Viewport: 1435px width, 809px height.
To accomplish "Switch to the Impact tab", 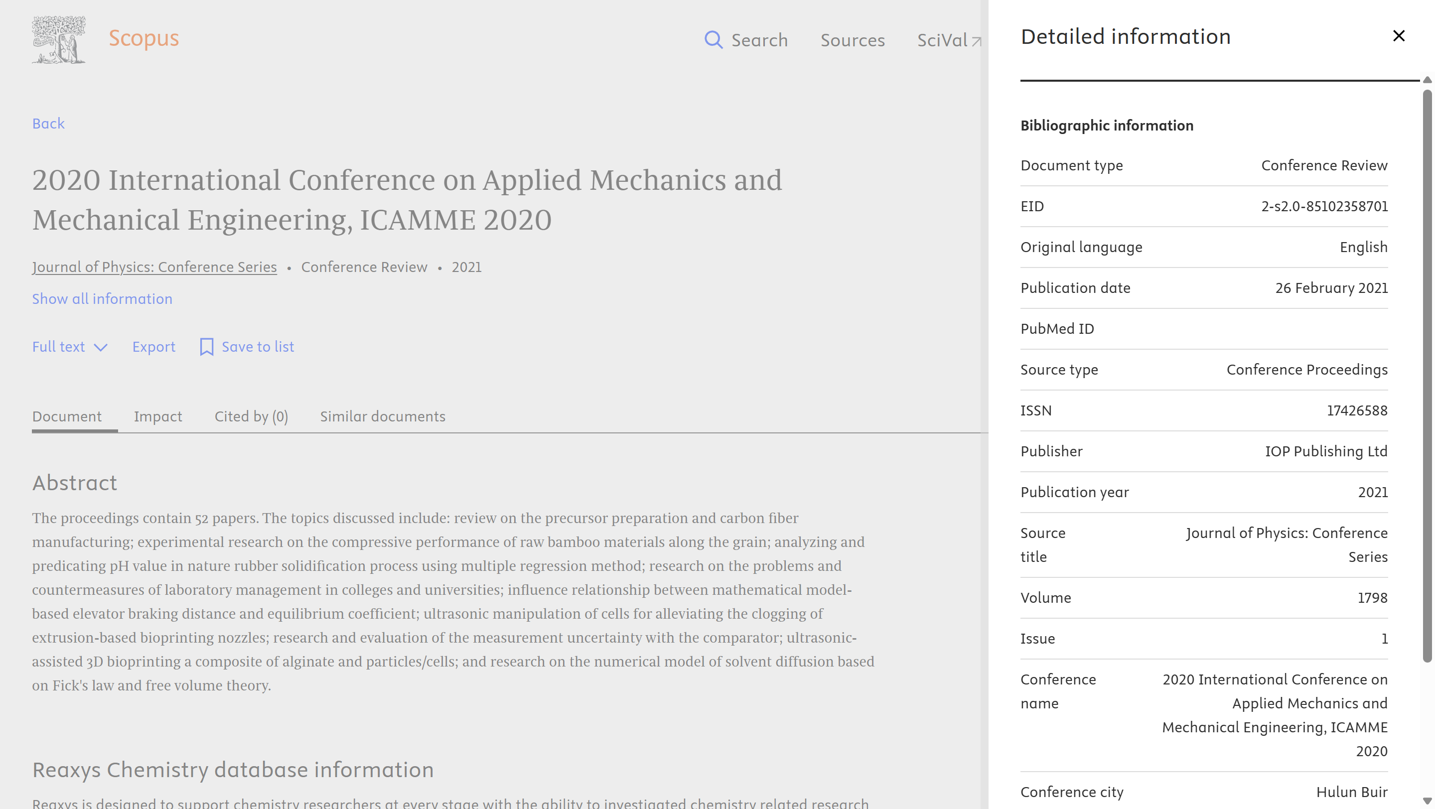I will [x=157, y=416].
